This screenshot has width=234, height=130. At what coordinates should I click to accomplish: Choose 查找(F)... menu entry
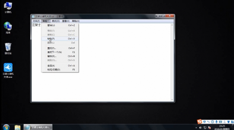60,48
